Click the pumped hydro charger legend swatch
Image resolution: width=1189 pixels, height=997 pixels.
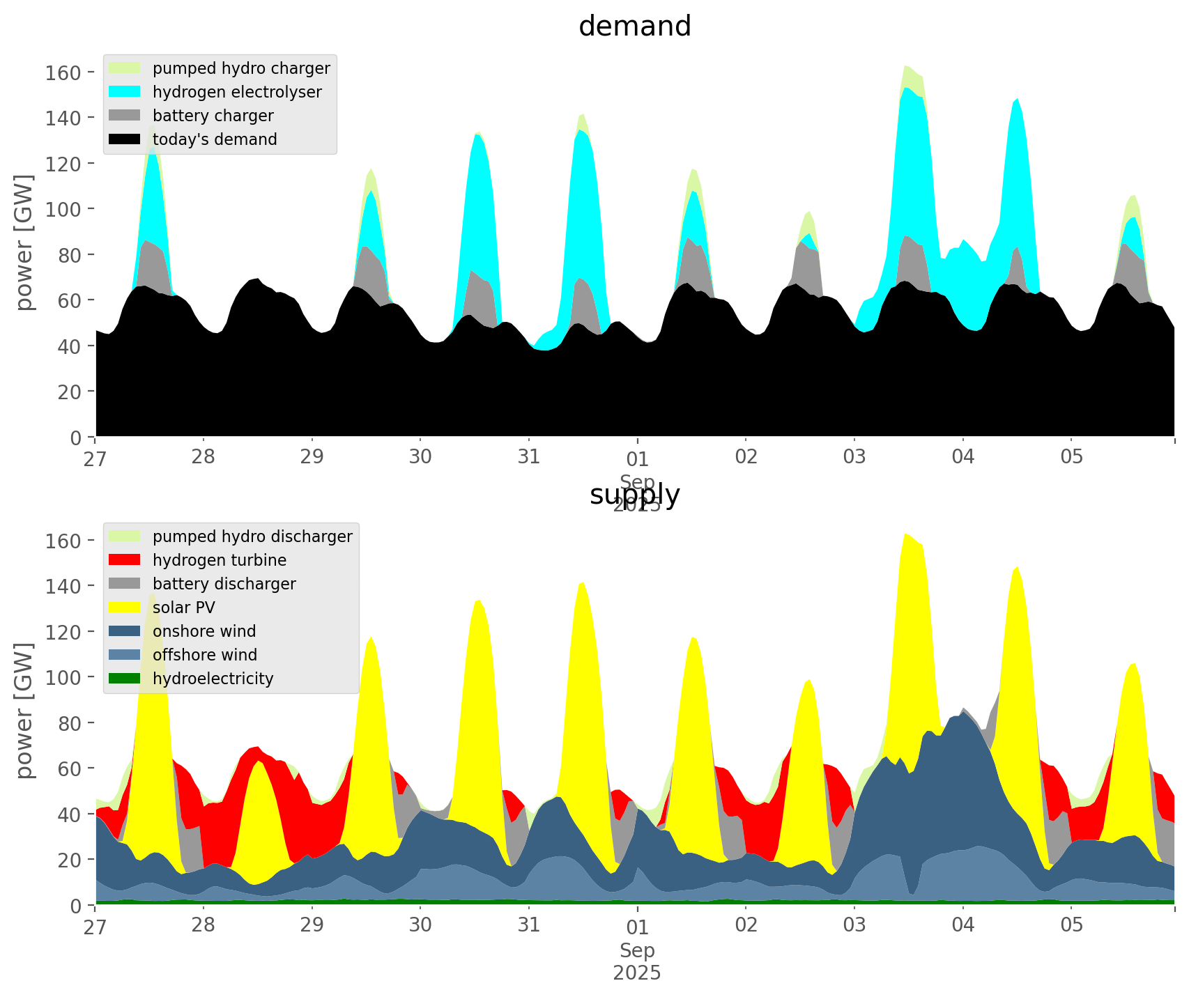pyautogui.click(x=125, y=68)
